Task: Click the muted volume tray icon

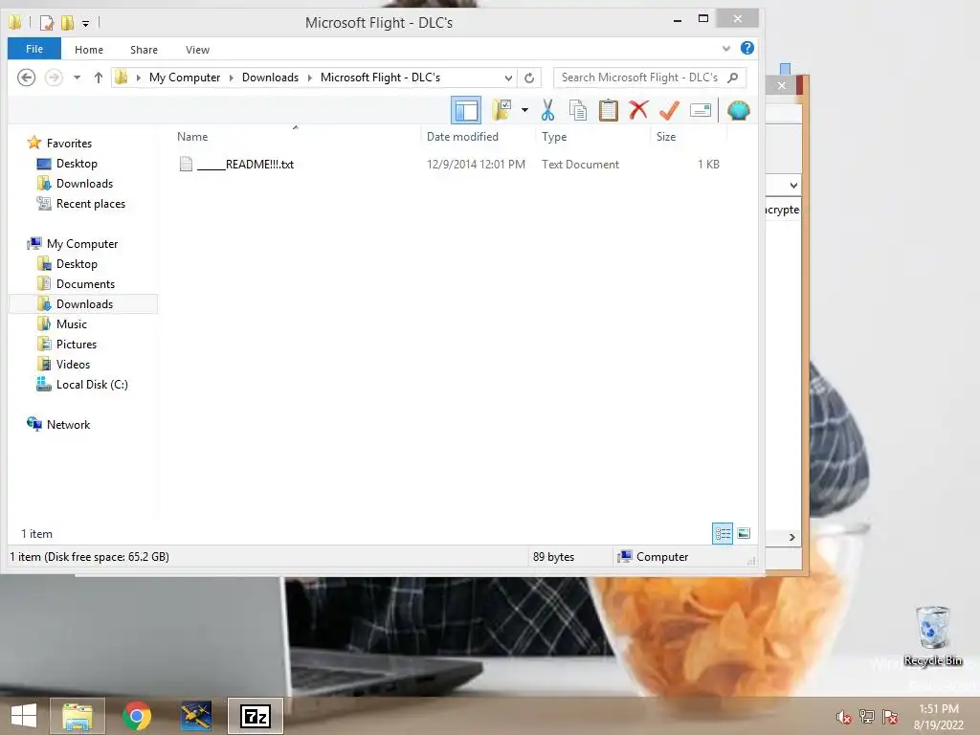Action: tap(844, 716)
